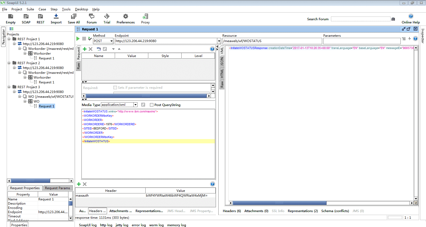Click the forum search binoculars icon
The image size is (426, 227).
pyautogui.click(x=393, y=19)
